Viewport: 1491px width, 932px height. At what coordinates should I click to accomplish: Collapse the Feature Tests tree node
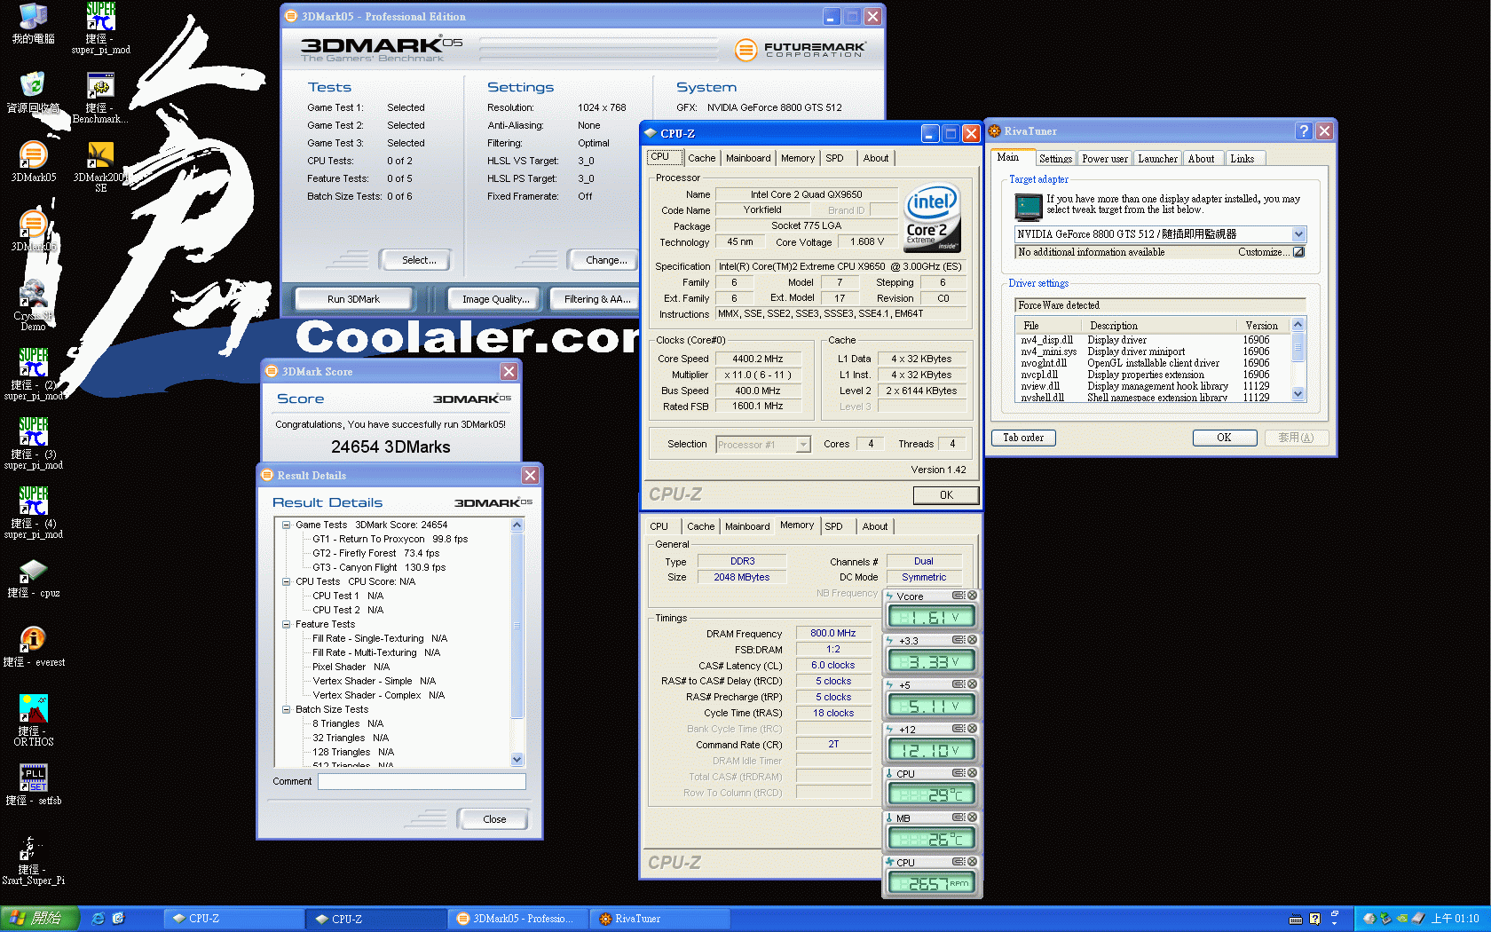(287, 625)
